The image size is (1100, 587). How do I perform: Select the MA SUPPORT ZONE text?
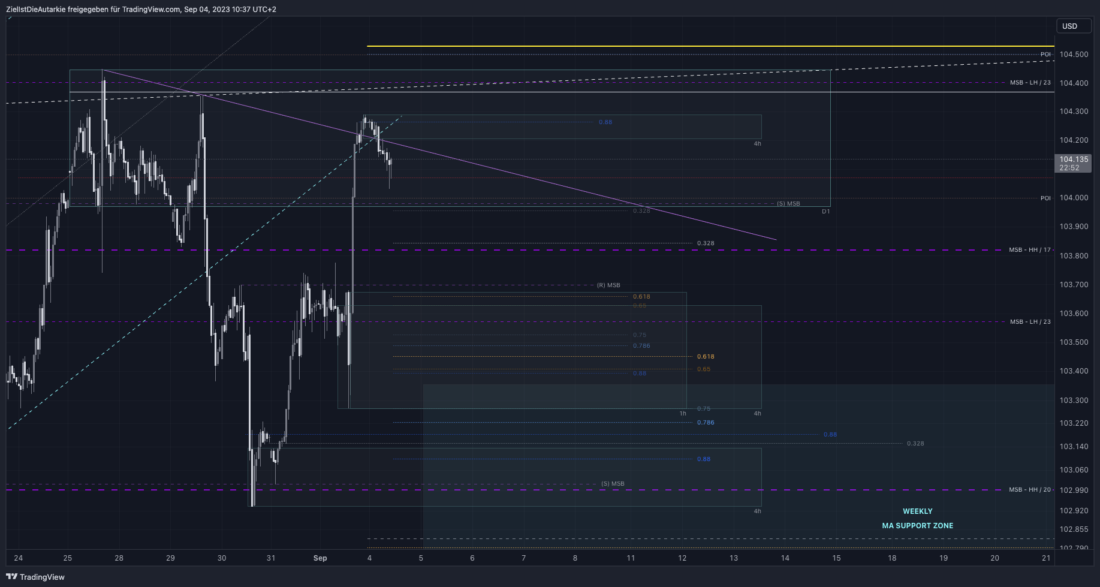pos(917,526)
